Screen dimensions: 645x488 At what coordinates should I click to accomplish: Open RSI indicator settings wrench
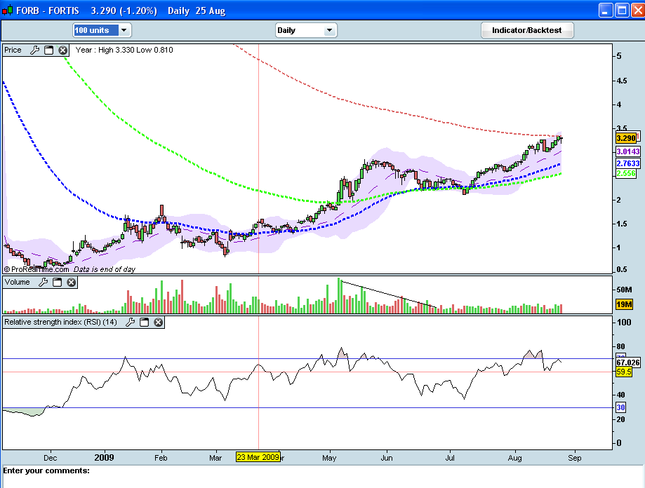pos(130,322)
